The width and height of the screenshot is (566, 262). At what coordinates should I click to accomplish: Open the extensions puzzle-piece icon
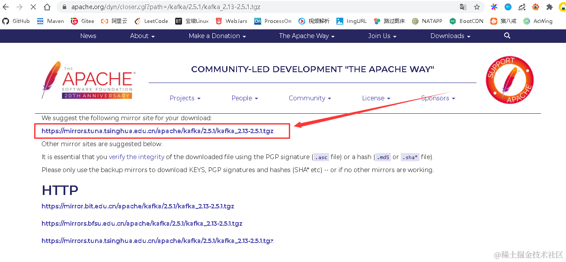pos(550,7)
